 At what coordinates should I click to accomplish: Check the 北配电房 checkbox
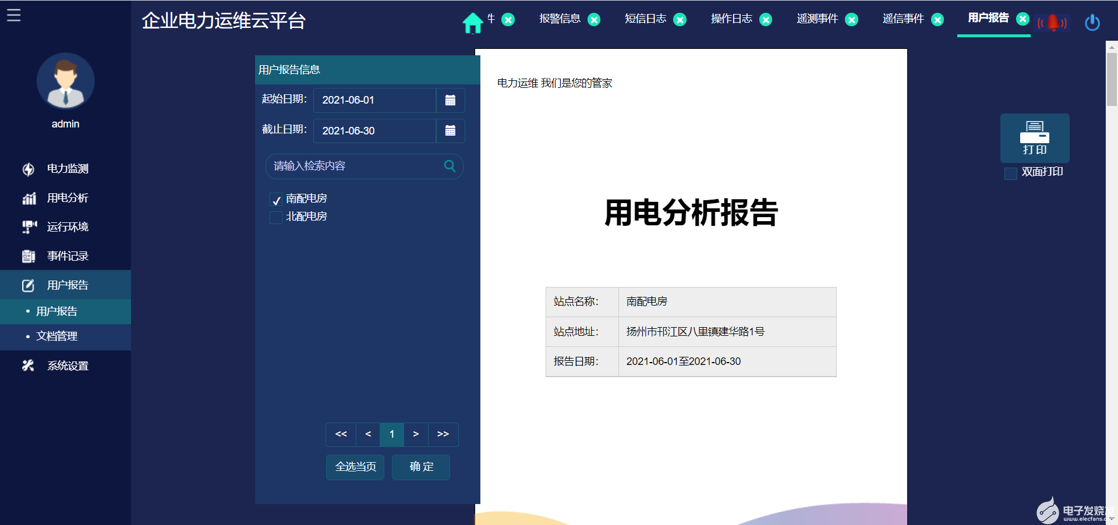click(x=276, y=218)
